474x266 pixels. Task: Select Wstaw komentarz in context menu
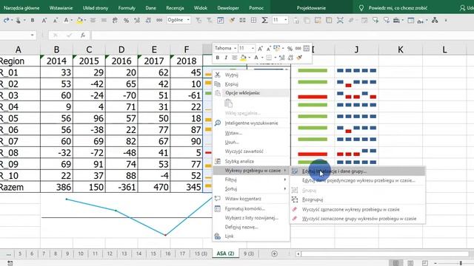(251, 199)
